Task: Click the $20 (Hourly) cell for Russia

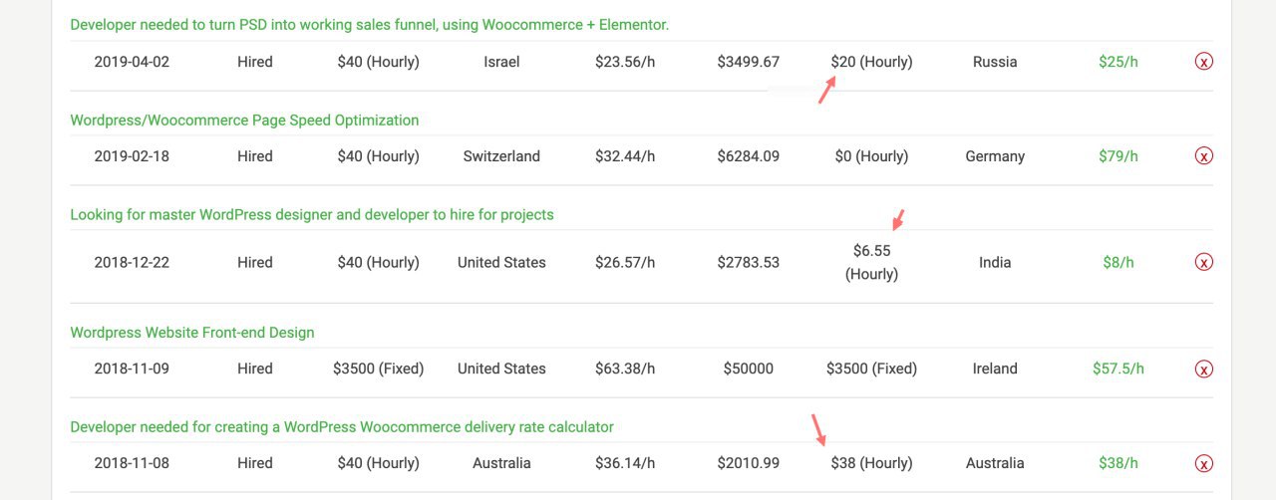Action: [872, 62]
